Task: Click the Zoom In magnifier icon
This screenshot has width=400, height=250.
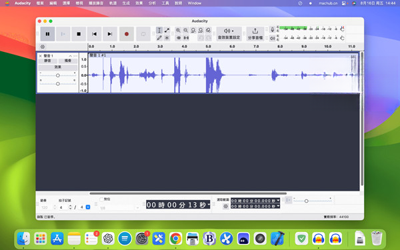Action: point(178,31)
